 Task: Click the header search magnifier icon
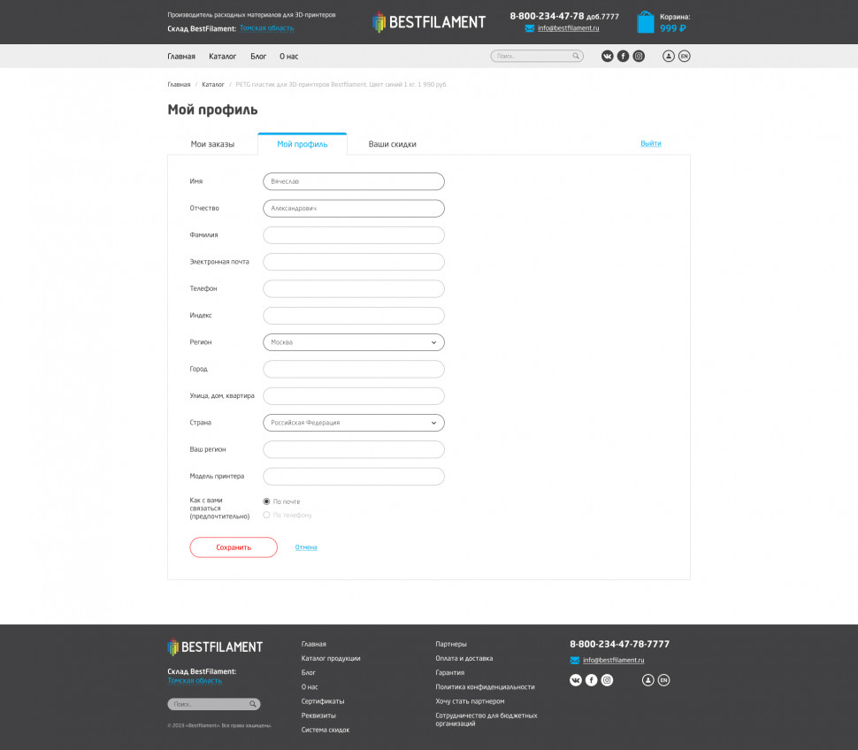(x=576, y=56)
